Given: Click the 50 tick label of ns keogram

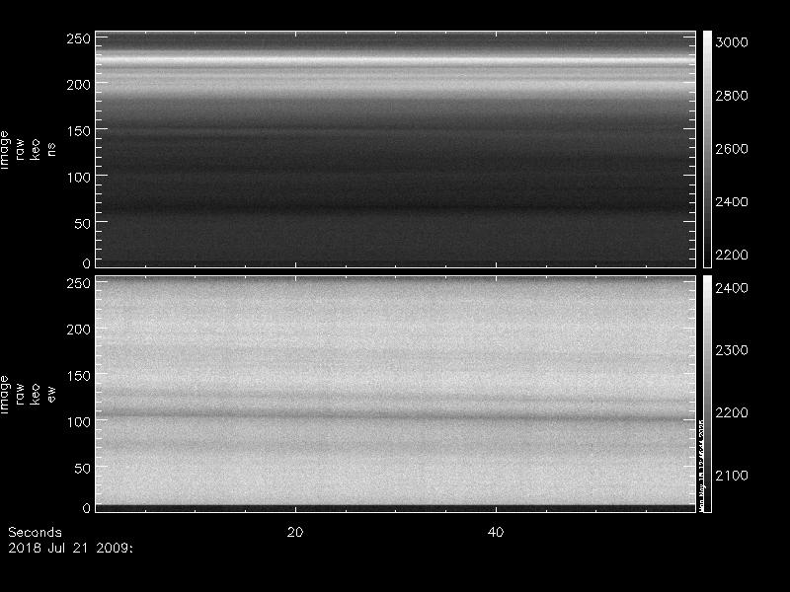Looking at the screenshot, I should click(x=82, y=224).
